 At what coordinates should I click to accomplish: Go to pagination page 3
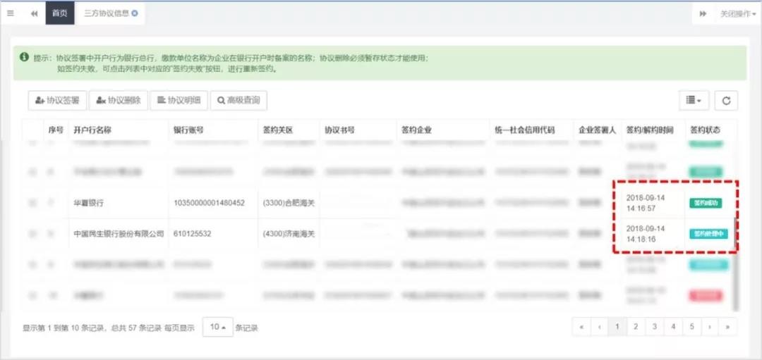coord(655,327)
